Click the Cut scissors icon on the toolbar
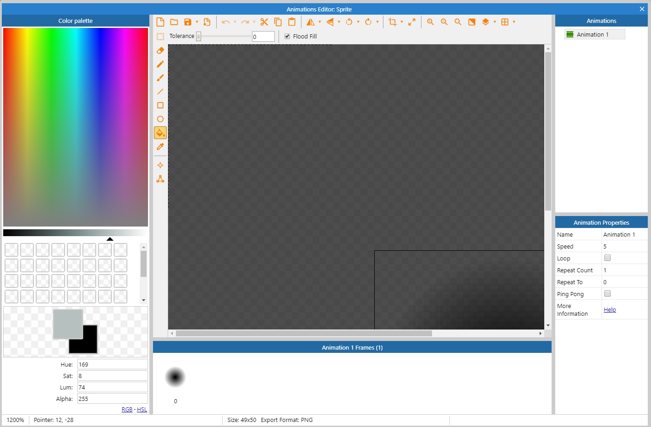 (264, 22)
